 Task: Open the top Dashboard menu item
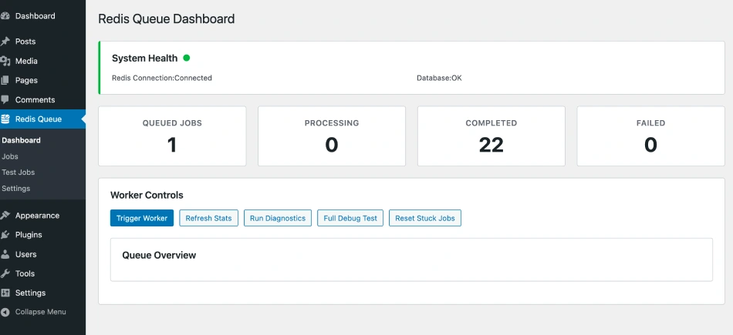tap(42, 16)
